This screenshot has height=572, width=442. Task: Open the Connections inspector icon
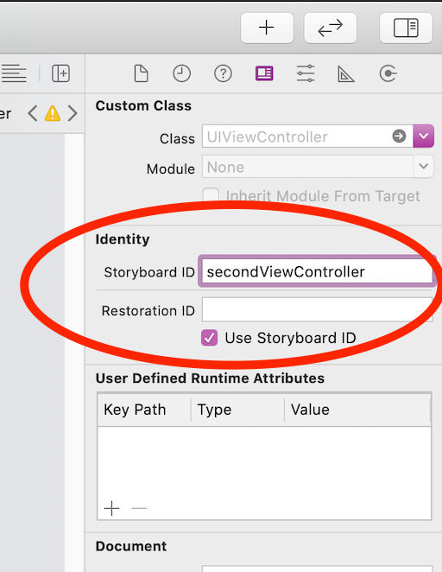(x=388, y=73)
